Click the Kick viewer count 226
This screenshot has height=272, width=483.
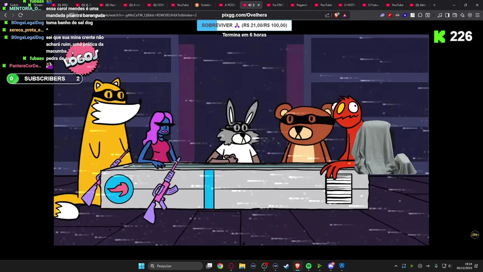click(x=453, y=36)
